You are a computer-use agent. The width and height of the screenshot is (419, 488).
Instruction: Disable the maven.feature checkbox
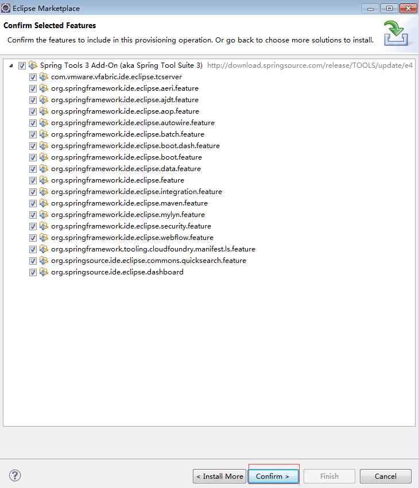pos(33,204)
